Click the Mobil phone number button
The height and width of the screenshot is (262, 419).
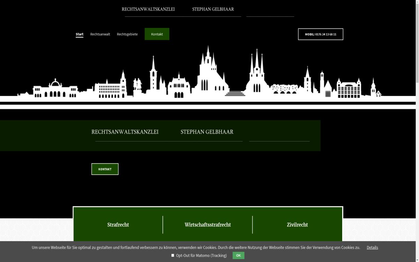coord(320,34)
